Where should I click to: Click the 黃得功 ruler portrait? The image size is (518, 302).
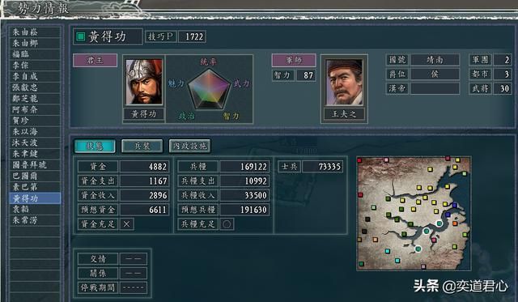point(144,82)
